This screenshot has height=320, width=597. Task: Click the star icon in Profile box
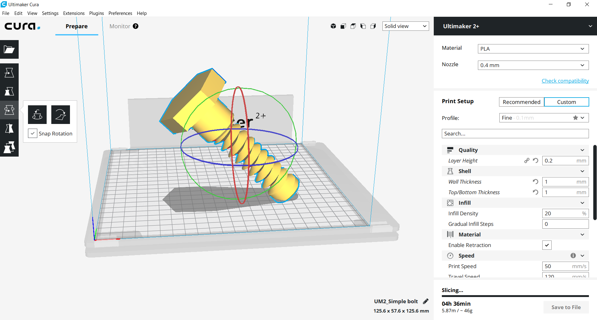576,118
